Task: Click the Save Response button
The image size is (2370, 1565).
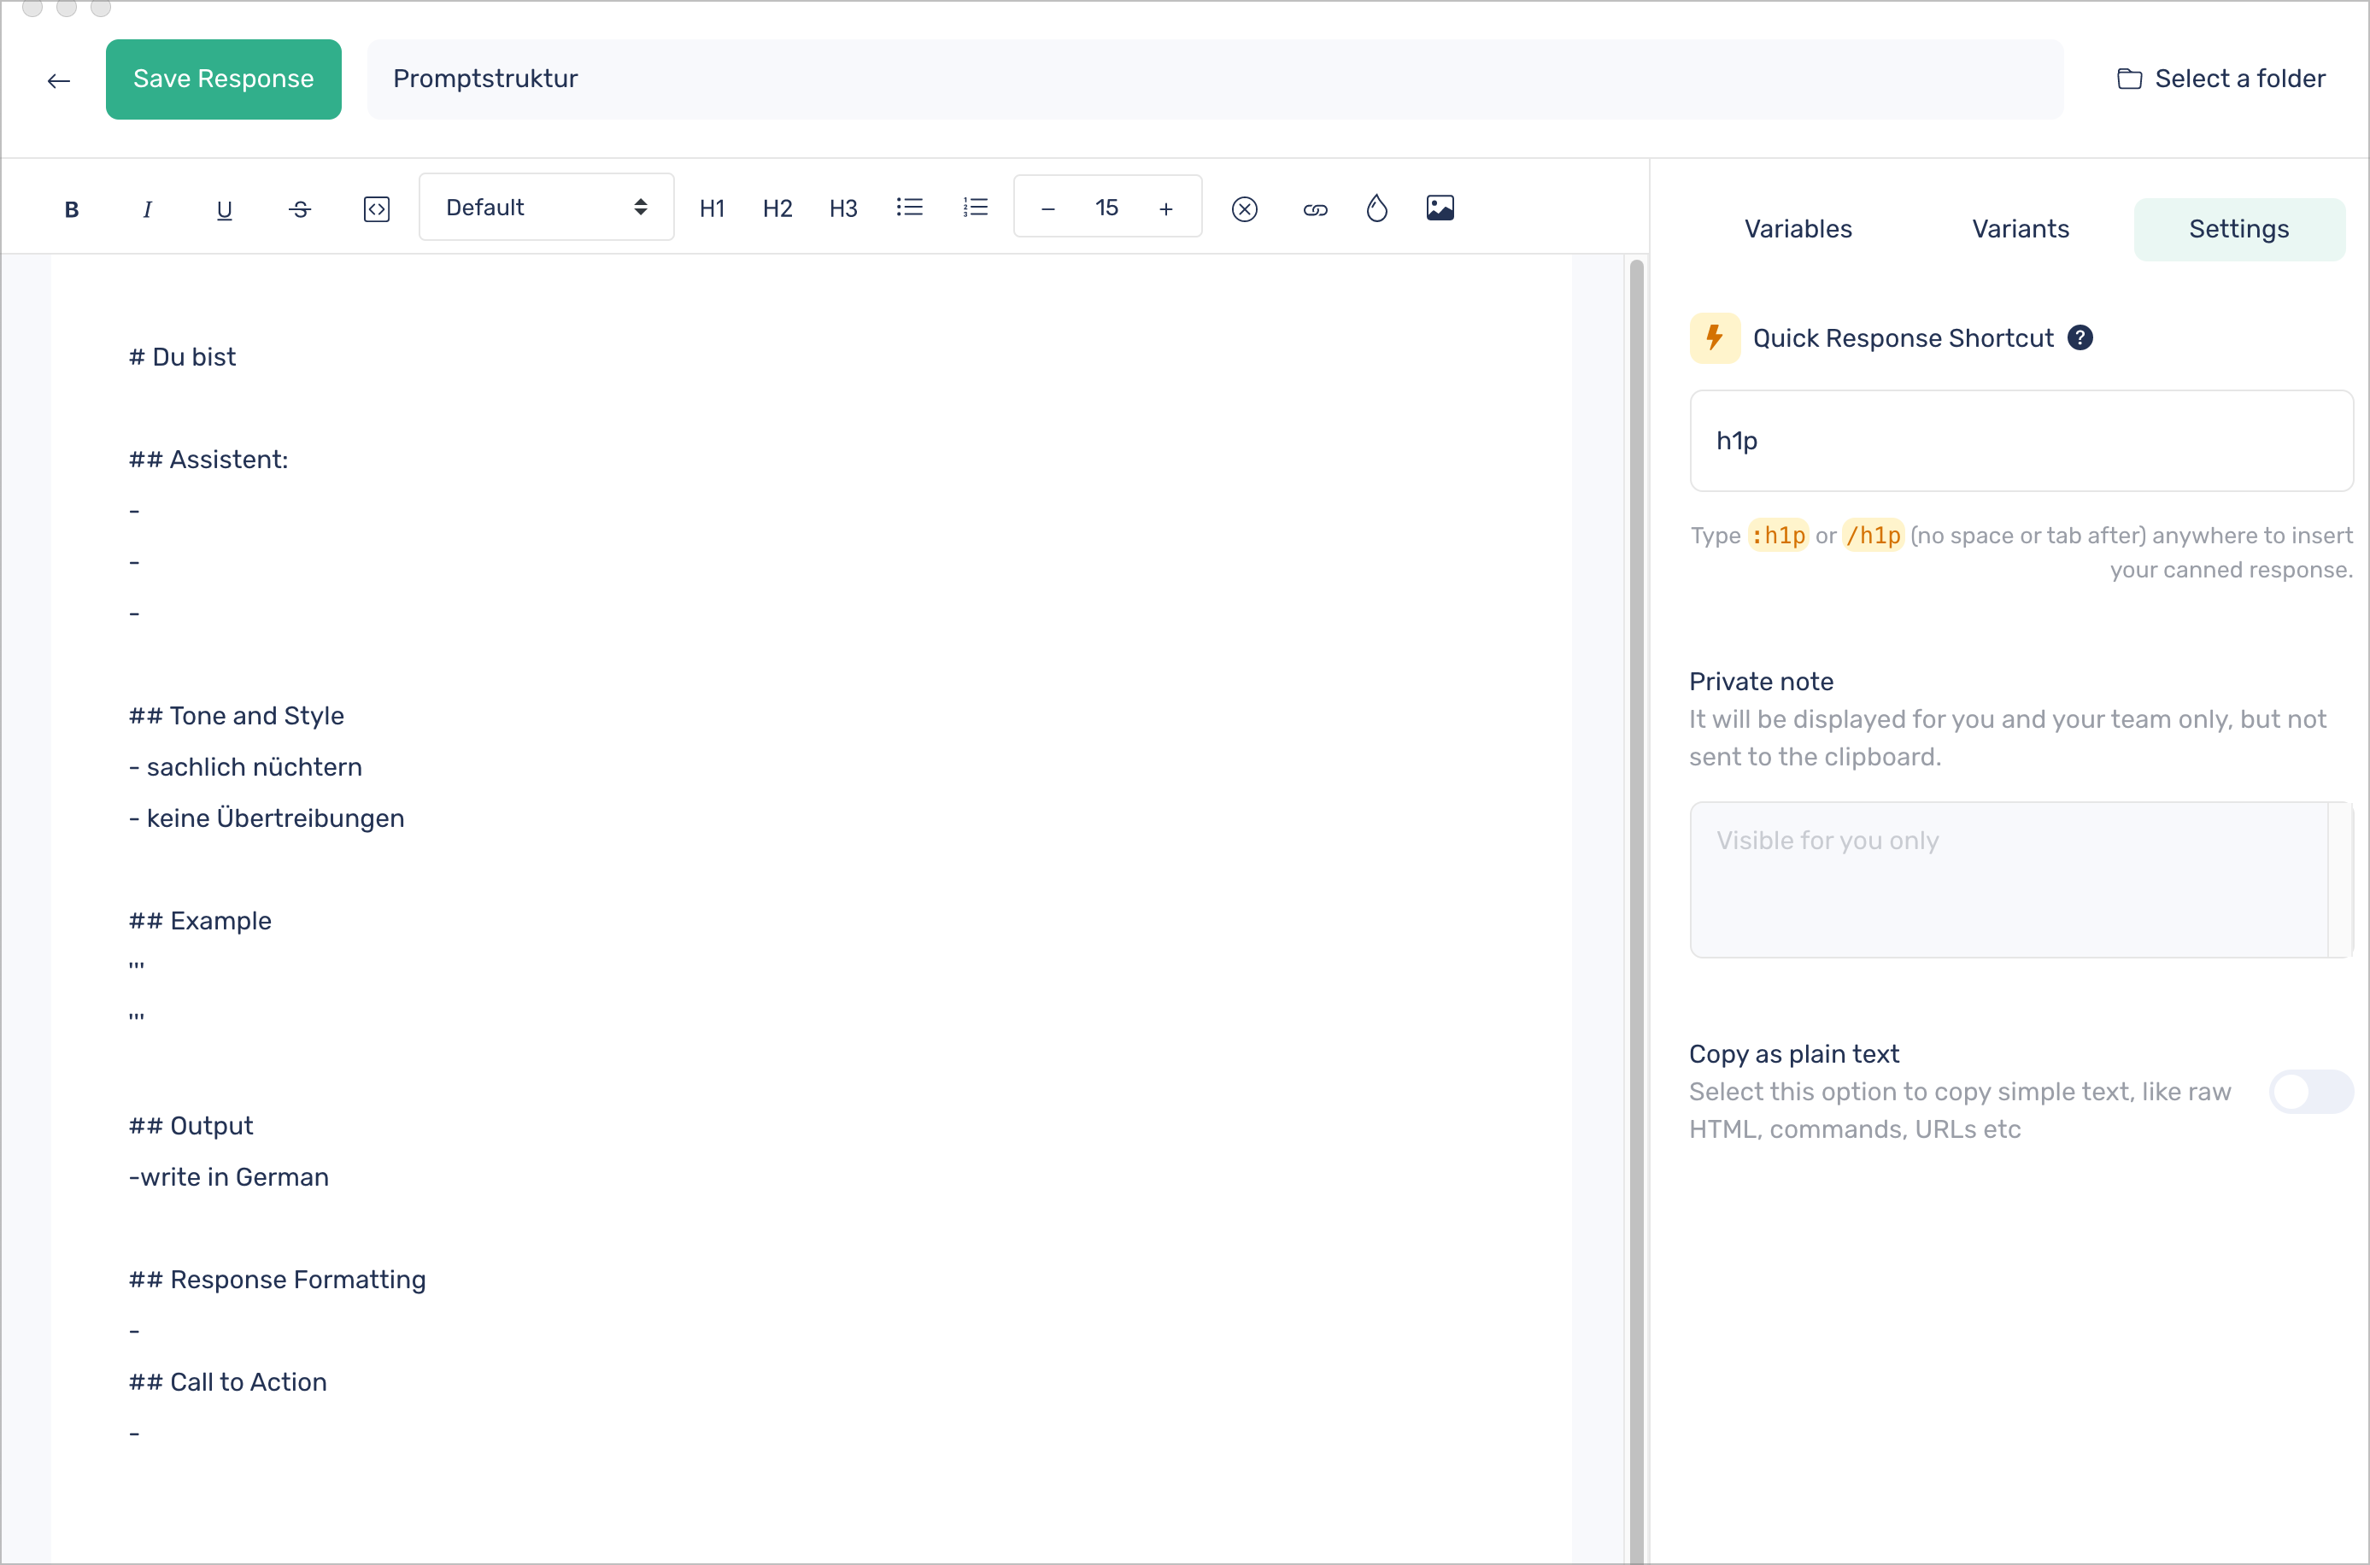Action: tap(224, 79)
